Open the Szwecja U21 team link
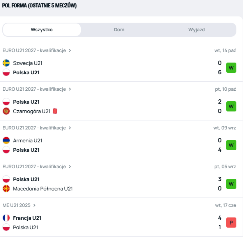This screenshot has width=243, height=237. coord(28,63)
